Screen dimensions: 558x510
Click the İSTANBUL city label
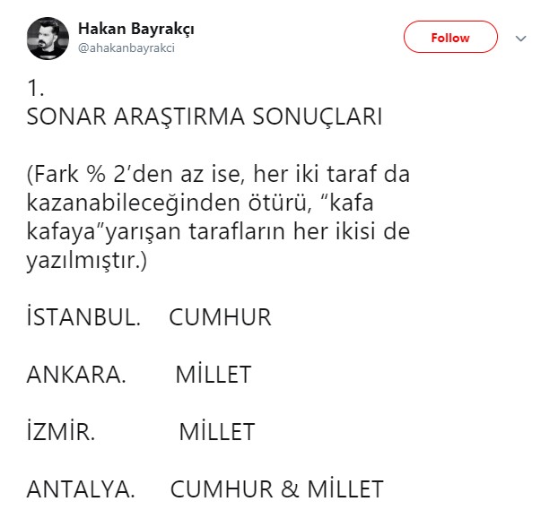[x=83, y=316]
